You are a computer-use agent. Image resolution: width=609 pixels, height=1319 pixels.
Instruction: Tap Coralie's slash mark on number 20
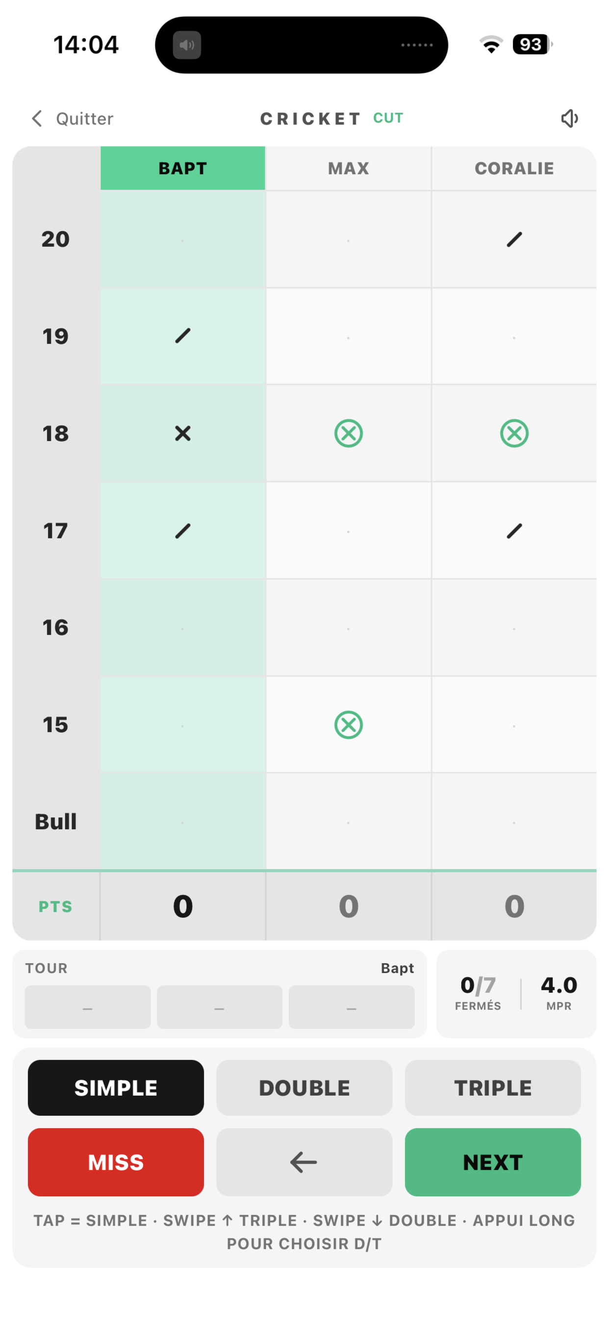[514, 238]
